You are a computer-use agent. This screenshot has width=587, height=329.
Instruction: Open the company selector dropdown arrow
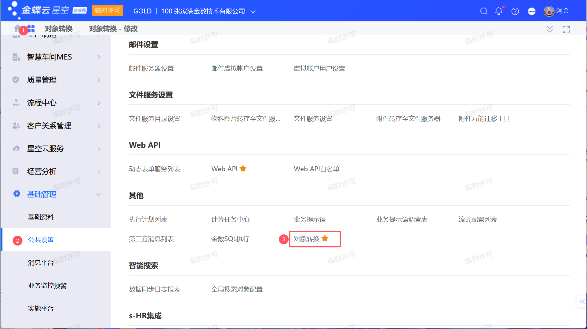[x=253, y=12]
